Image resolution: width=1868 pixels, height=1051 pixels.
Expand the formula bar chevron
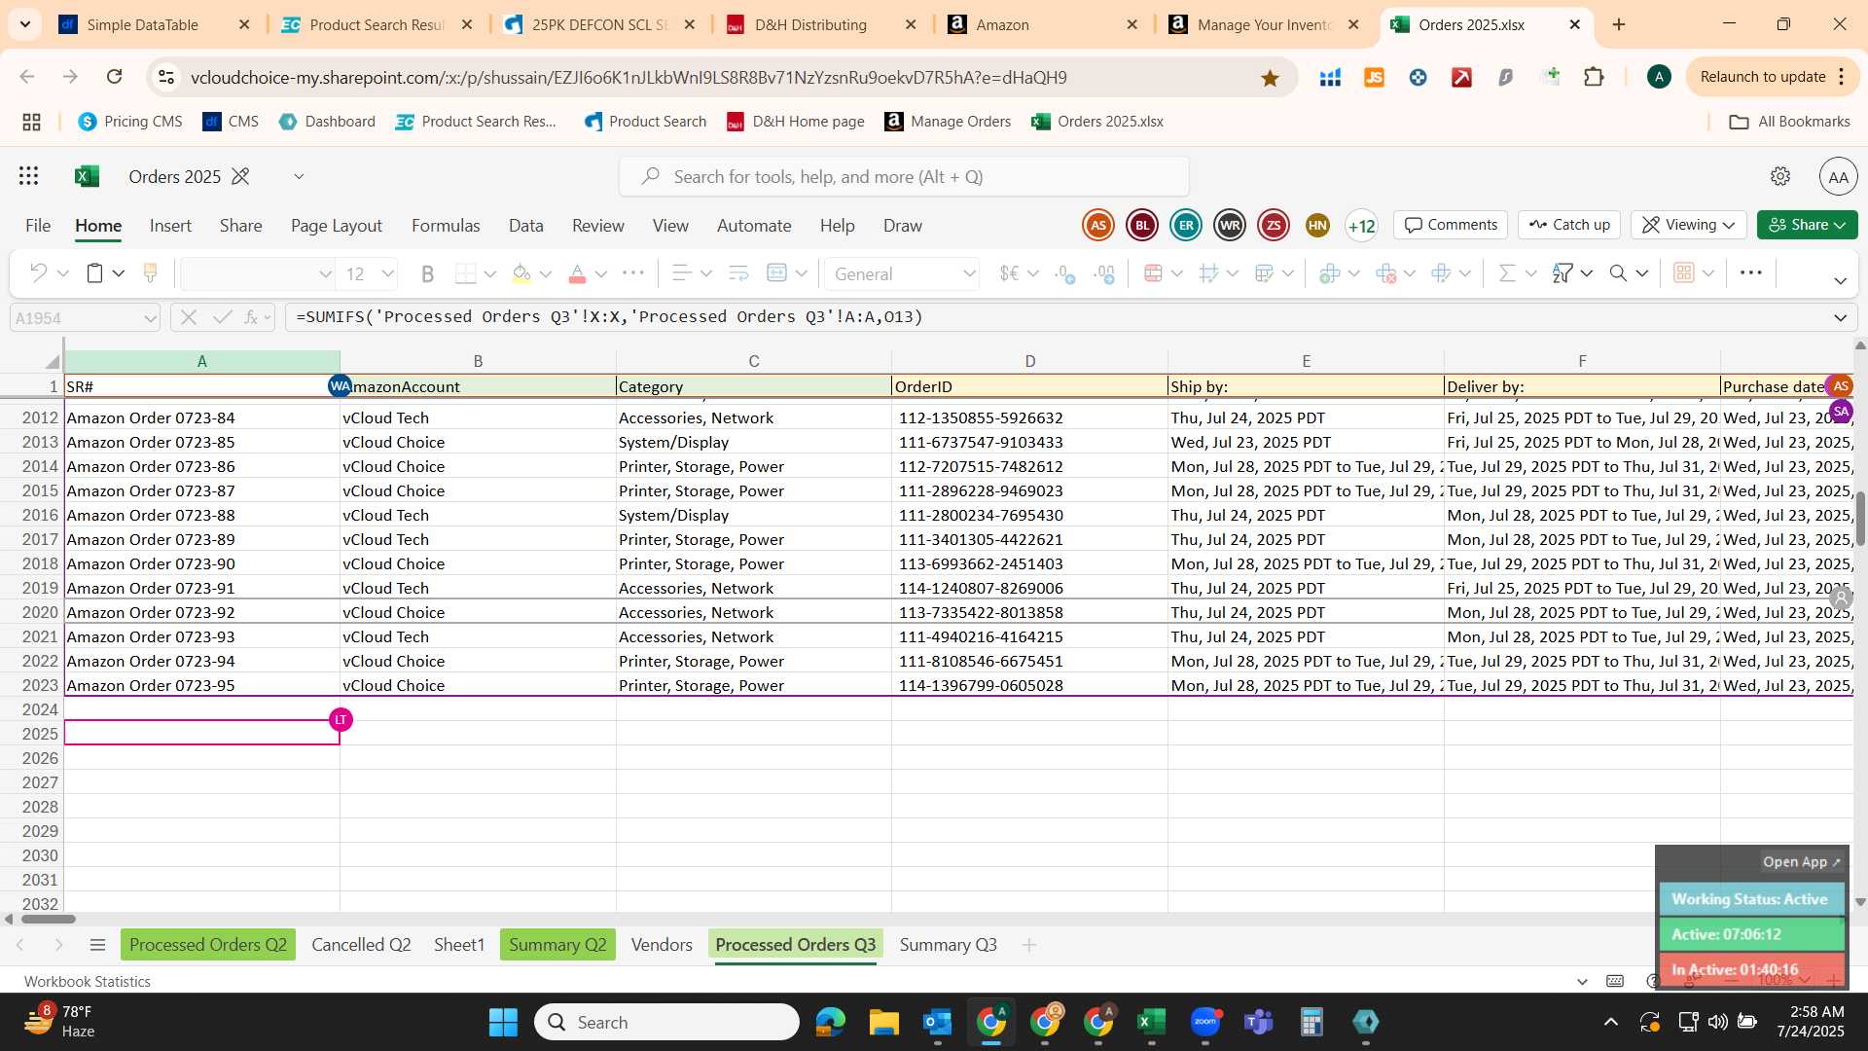click(x=1840, y=318)
